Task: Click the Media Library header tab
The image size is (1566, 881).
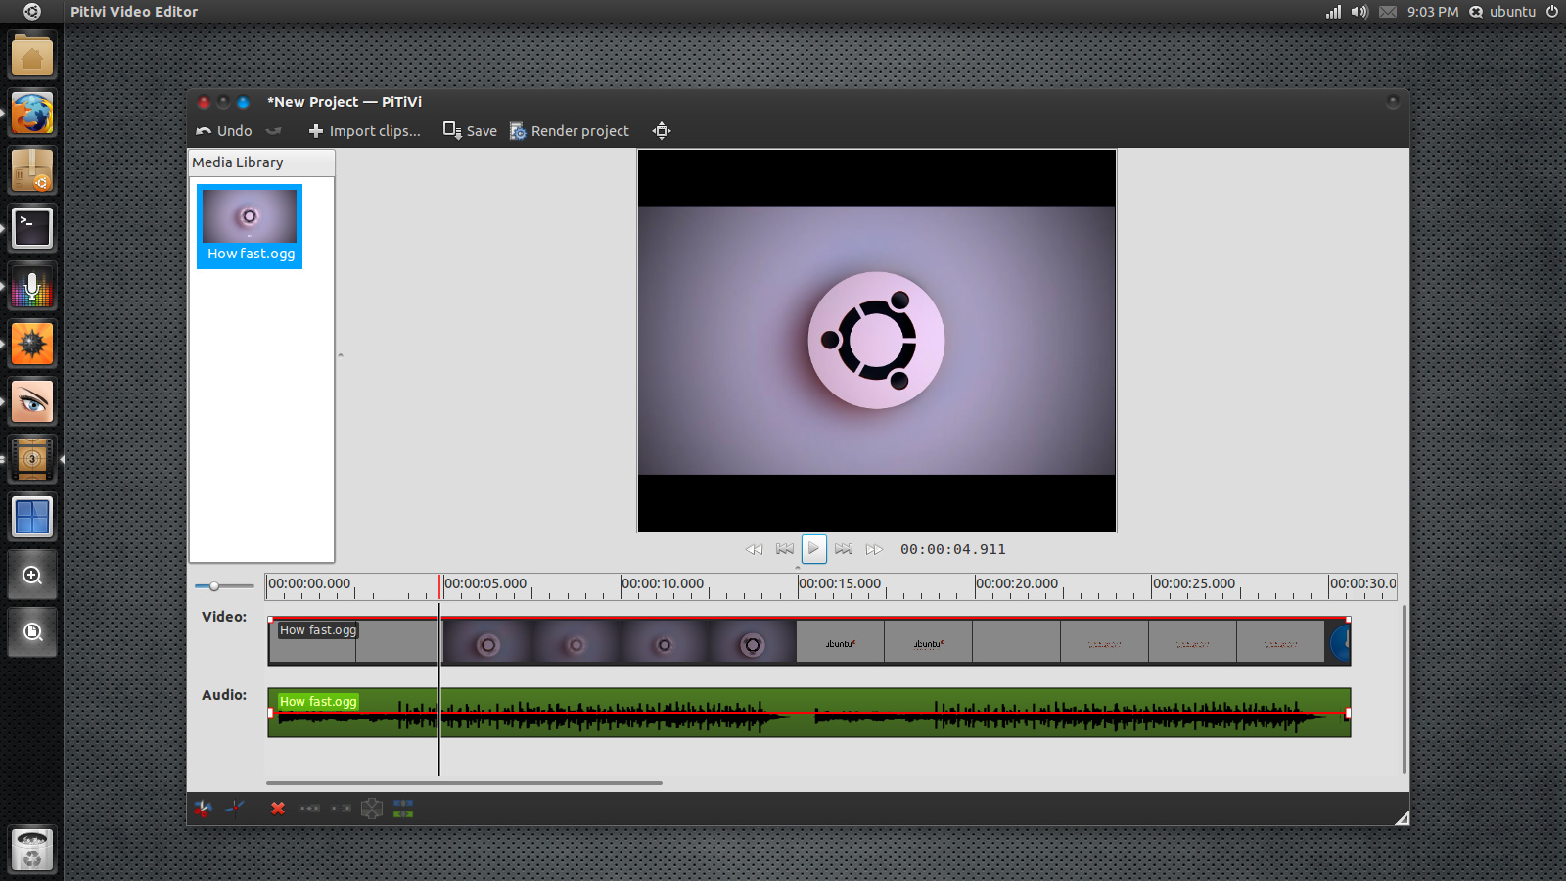Action: click(261, 162)
